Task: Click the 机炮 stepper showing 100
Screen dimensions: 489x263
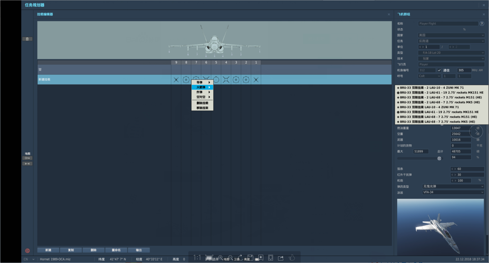Action: click(461, 181)
